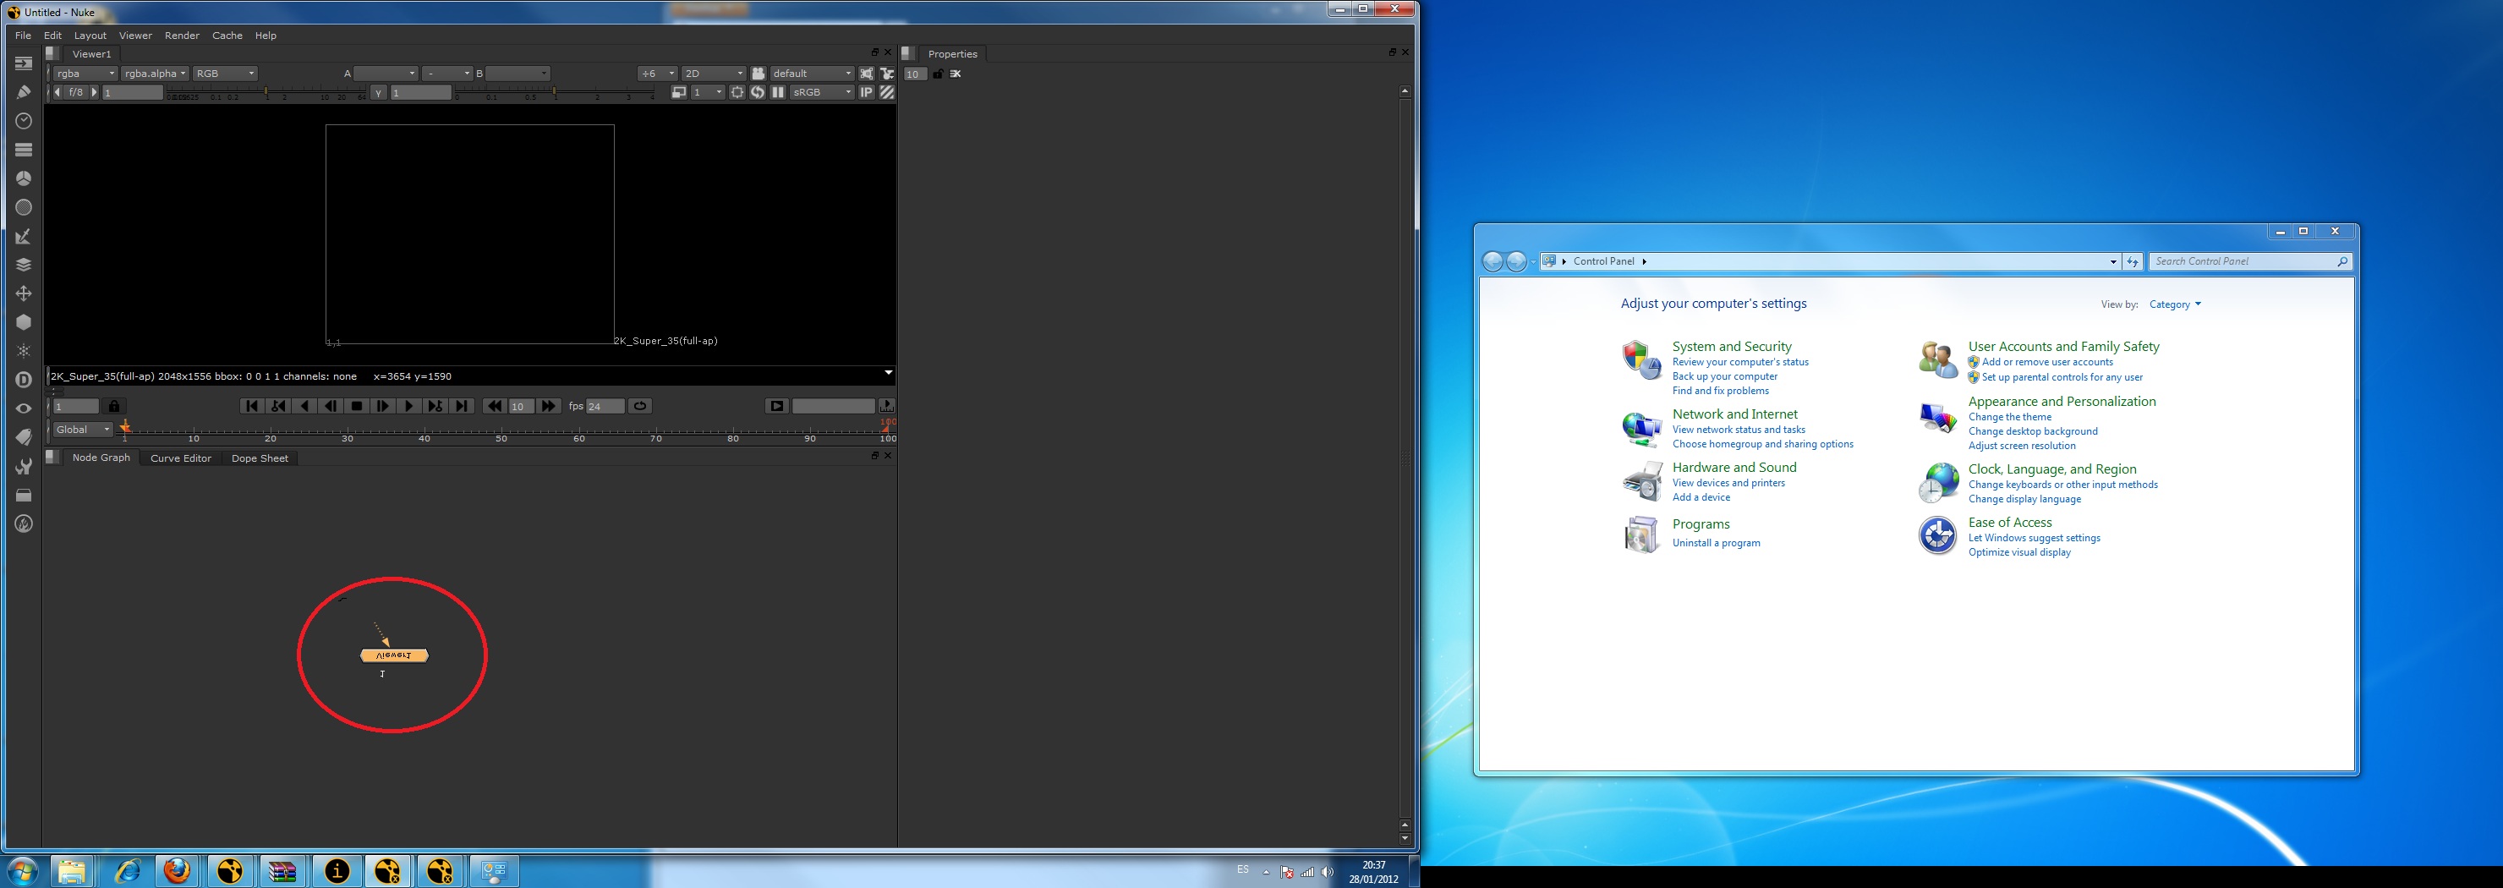
Task: Open the Filter nodes circle icon menu
Action: pos(24,207)
